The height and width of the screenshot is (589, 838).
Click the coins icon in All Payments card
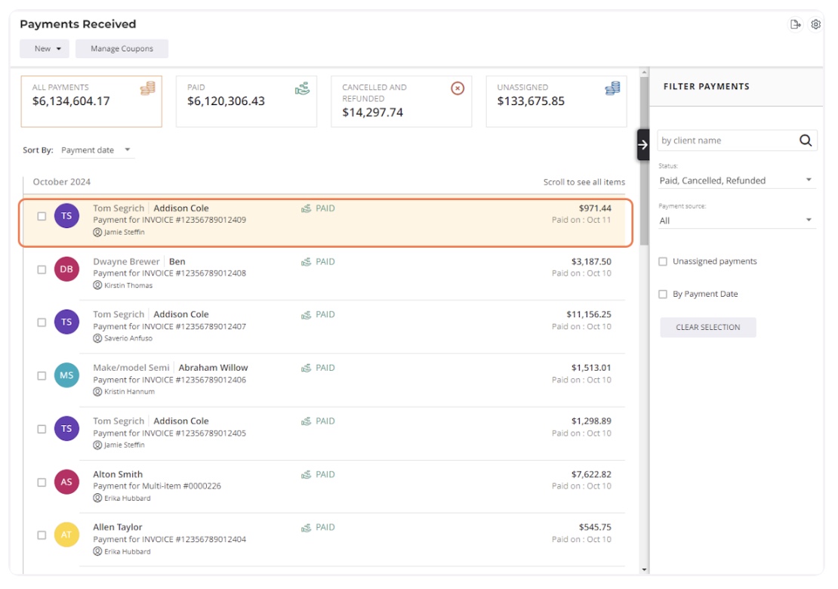(148, 88)
